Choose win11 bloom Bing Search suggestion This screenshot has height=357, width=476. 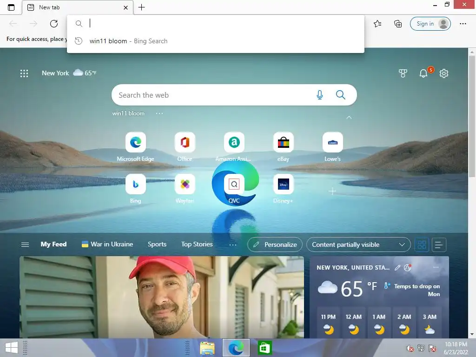[216, 41]
